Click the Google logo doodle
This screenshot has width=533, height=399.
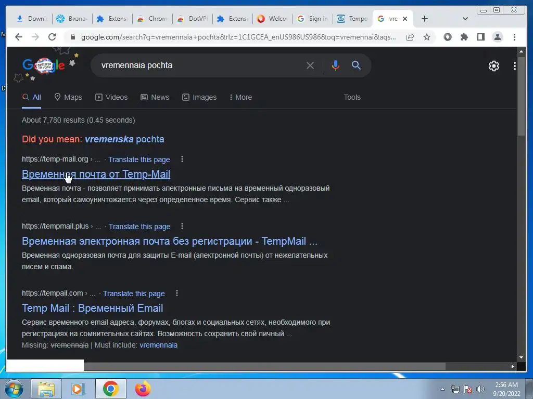click(x=44, y=65)
